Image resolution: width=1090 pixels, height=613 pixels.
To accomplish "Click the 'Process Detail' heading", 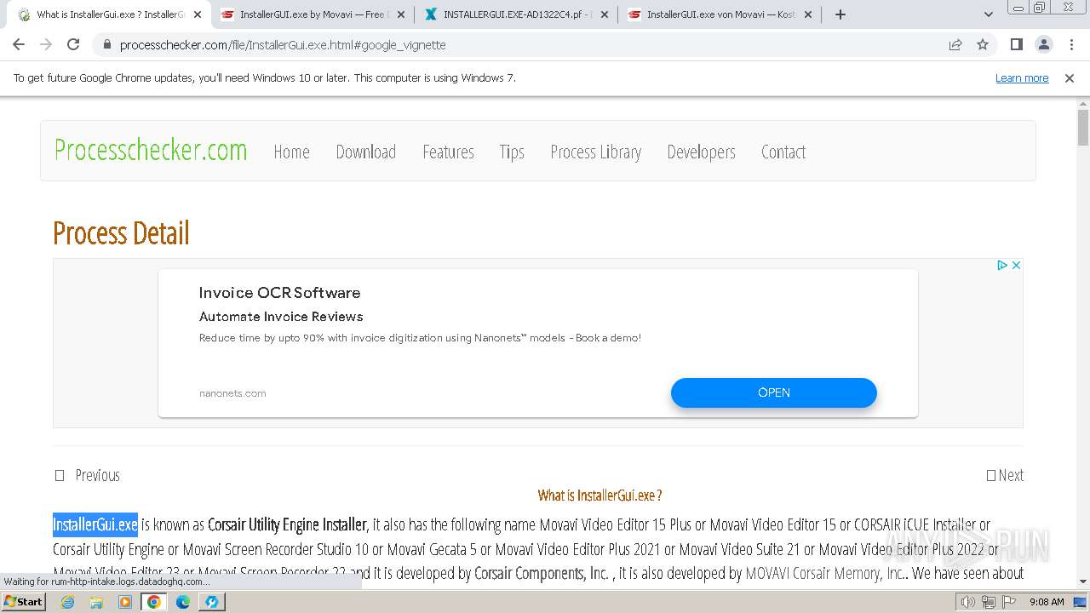I will [x=121, y=232].
